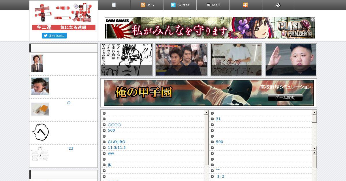Screen dimensions: 346x181
Task: Open the DMM Games Clash of Panzers banner
Action: coord(210,28)
